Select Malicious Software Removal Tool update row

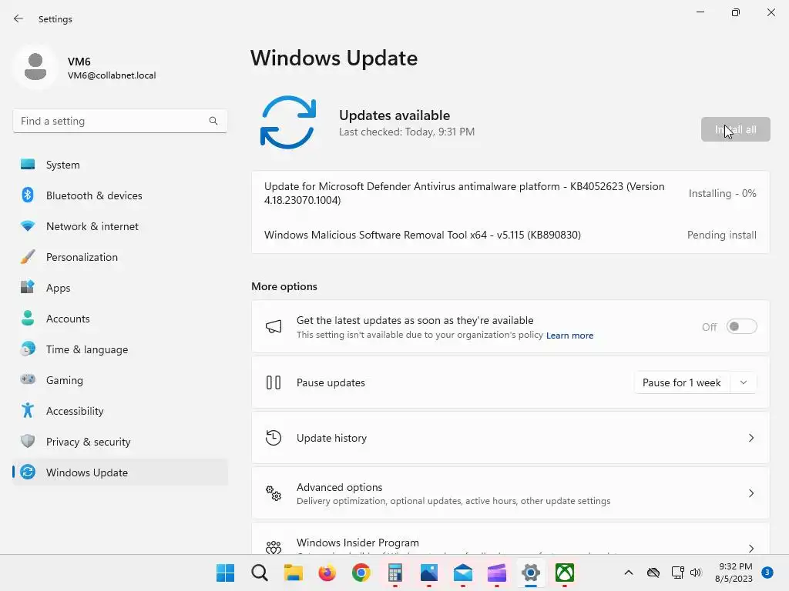click(510, 235)
